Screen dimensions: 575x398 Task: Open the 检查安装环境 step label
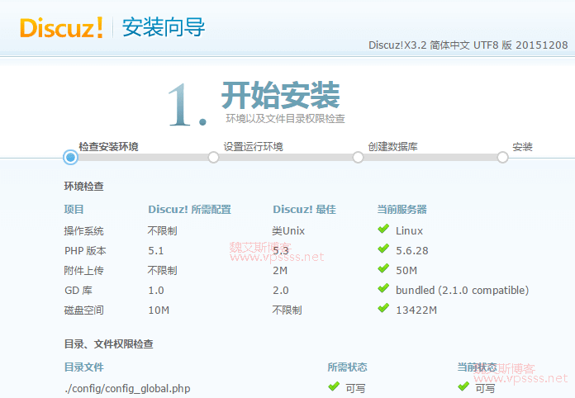(x=108, y=147)
